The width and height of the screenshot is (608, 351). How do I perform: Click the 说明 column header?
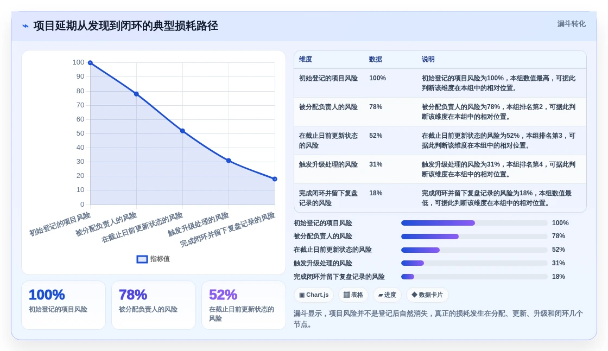click(x=428, y=59)
